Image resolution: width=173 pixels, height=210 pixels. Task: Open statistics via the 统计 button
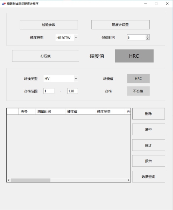(x=149, y=145)
